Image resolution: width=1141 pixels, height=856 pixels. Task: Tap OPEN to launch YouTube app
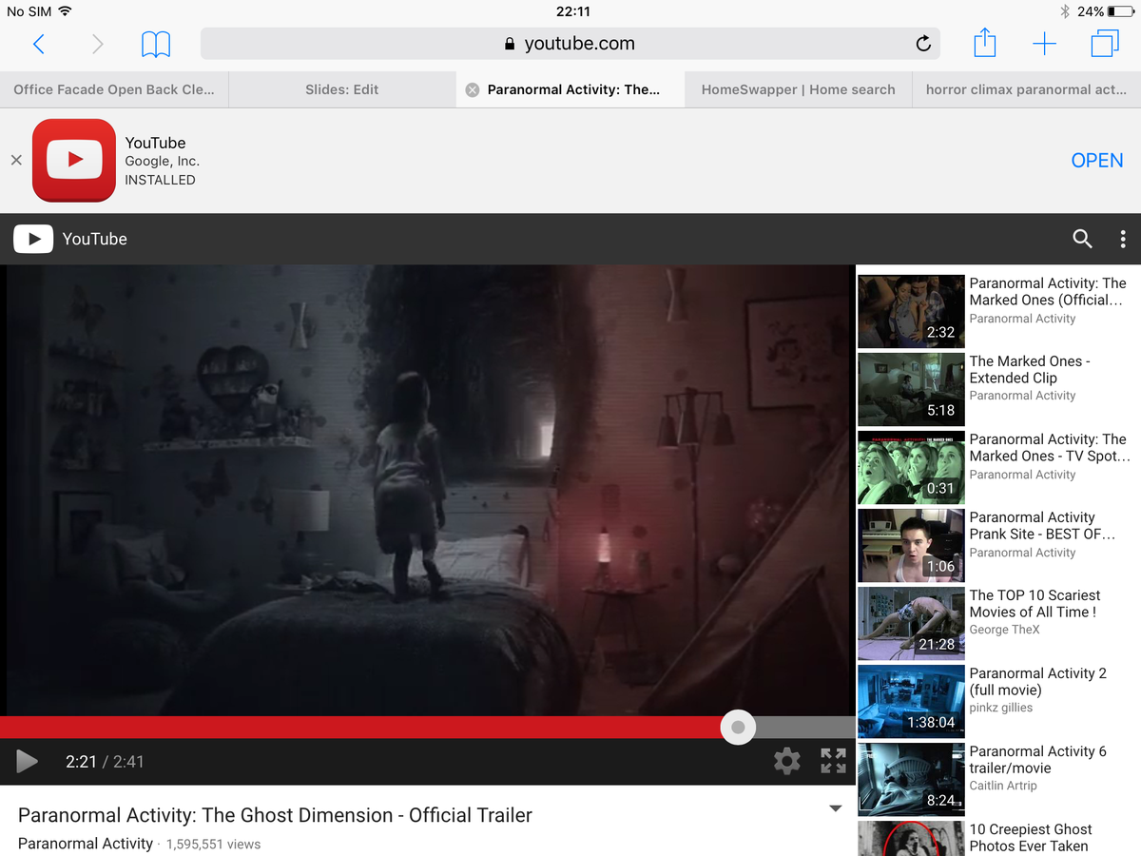(x=1097, y=160)
